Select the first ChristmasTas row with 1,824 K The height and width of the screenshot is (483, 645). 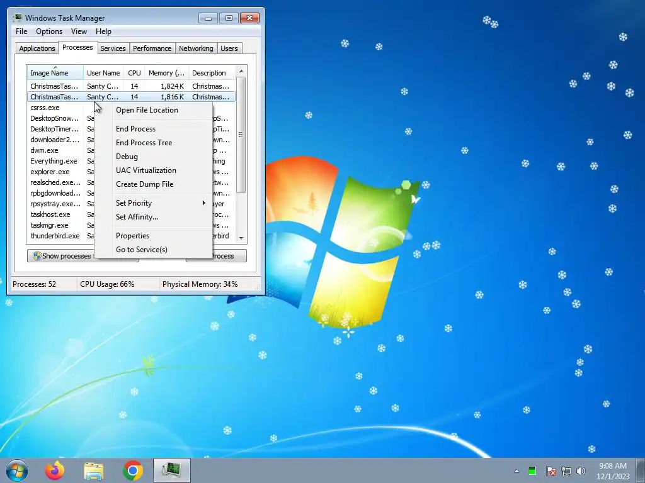pyautogui.click(x=131, y=86)
